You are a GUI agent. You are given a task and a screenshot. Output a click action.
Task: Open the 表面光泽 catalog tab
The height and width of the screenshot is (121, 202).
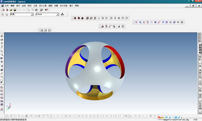point(200,74)
